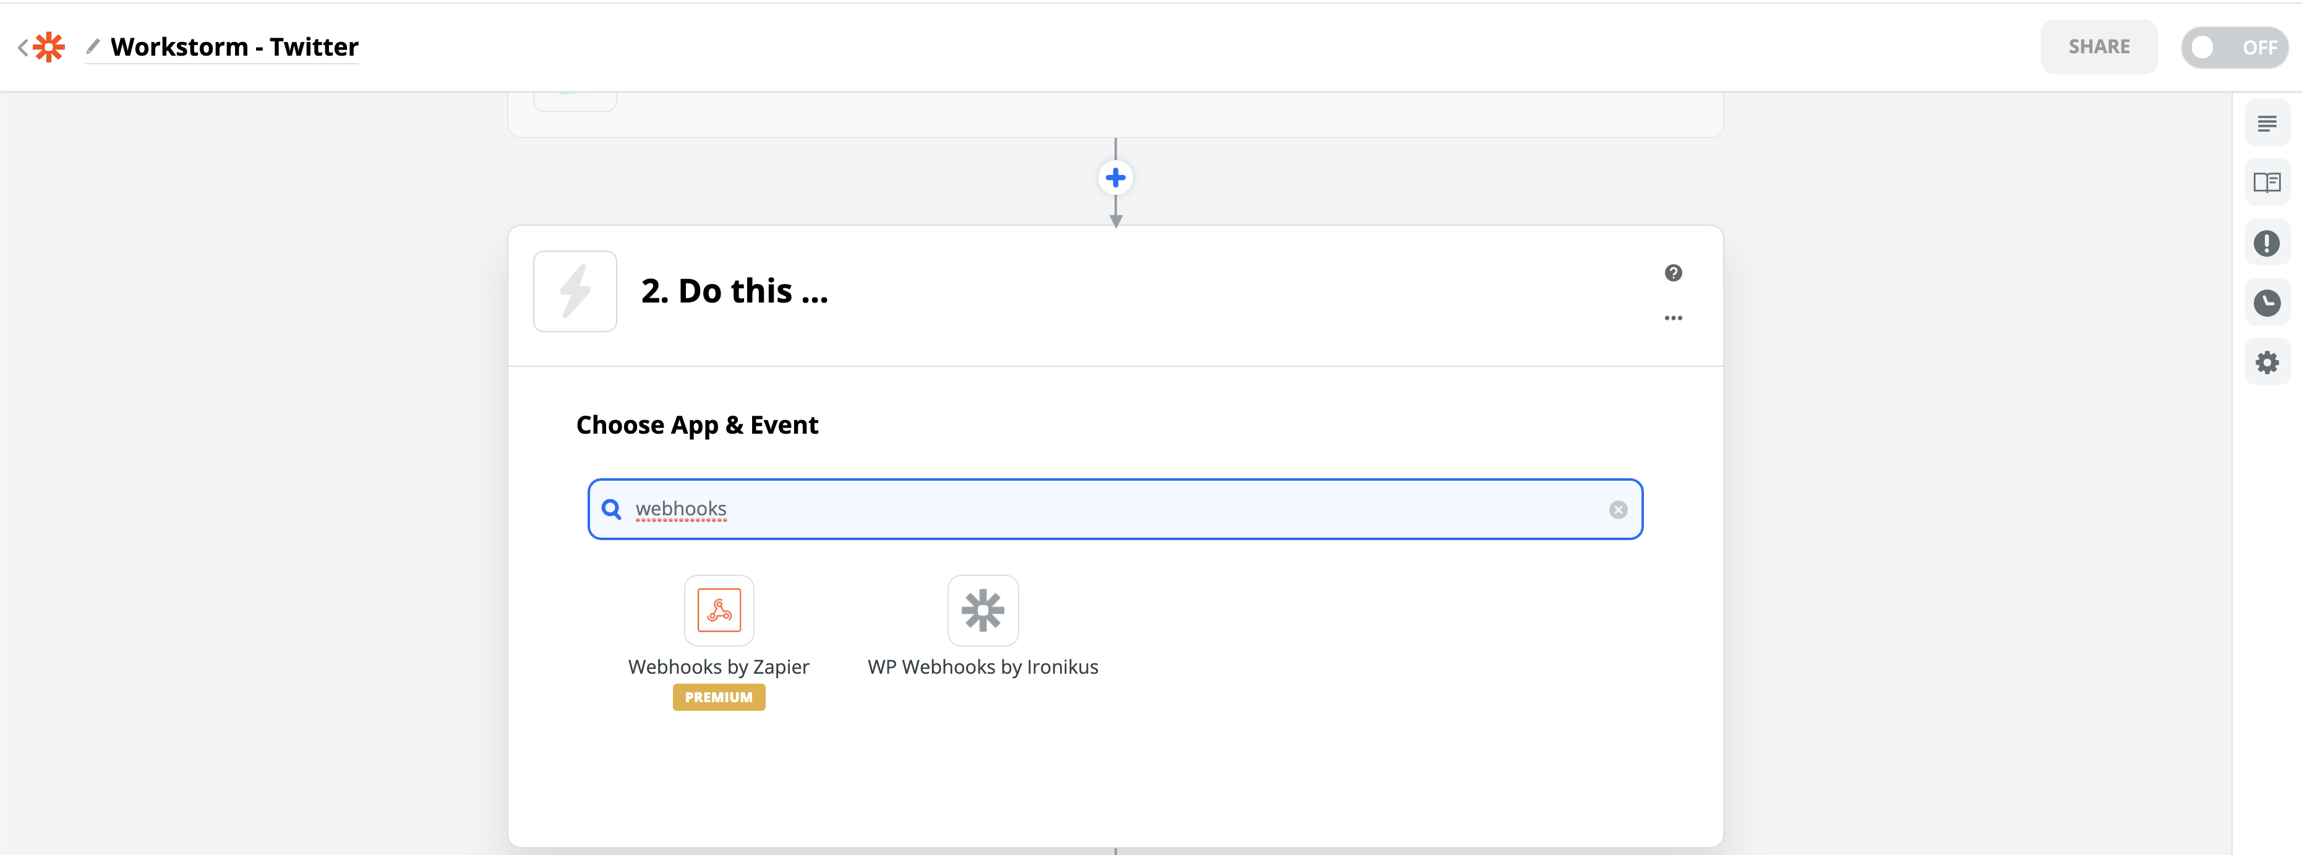Open the three-dot step options menu
Viewport: 2302px width, 855px height.
pos(1673,319)
